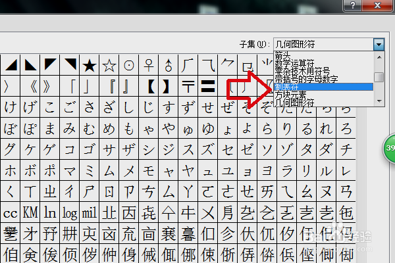Select black upper-left triangle ◤
Screen dimensions: 395x263
[50, 66]
